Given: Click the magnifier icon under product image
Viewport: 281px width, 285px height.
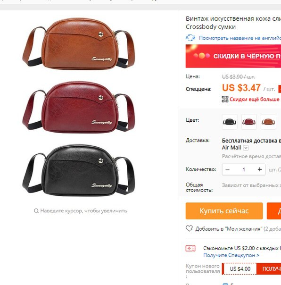Looking at the screenshot, I should tap(36, 210).
